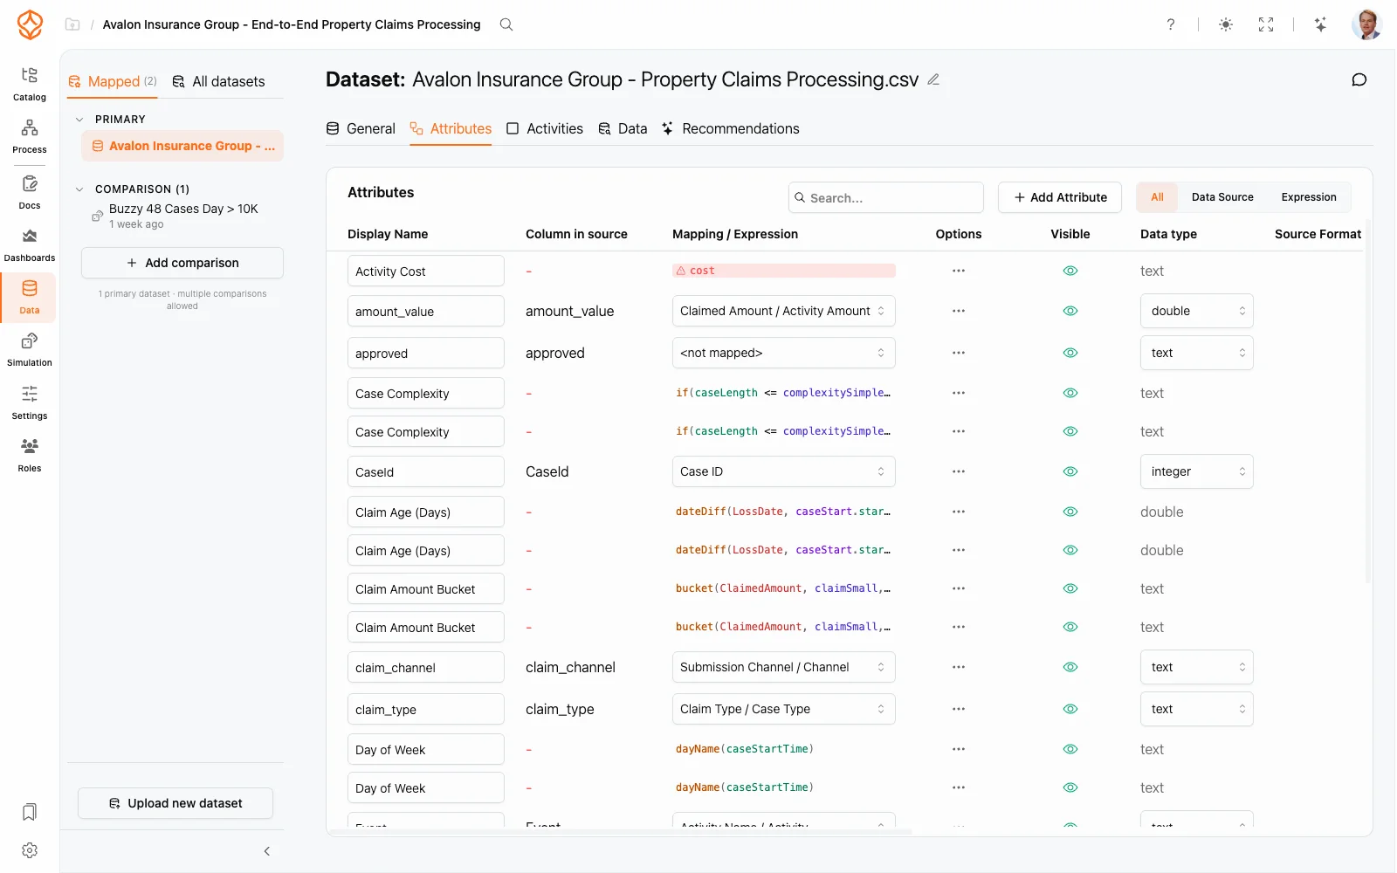Image resolution: width=1397 pixels, height=873 pixels.
Task: Collapse the PRIMARY section
Action: (x=79, y=120)
